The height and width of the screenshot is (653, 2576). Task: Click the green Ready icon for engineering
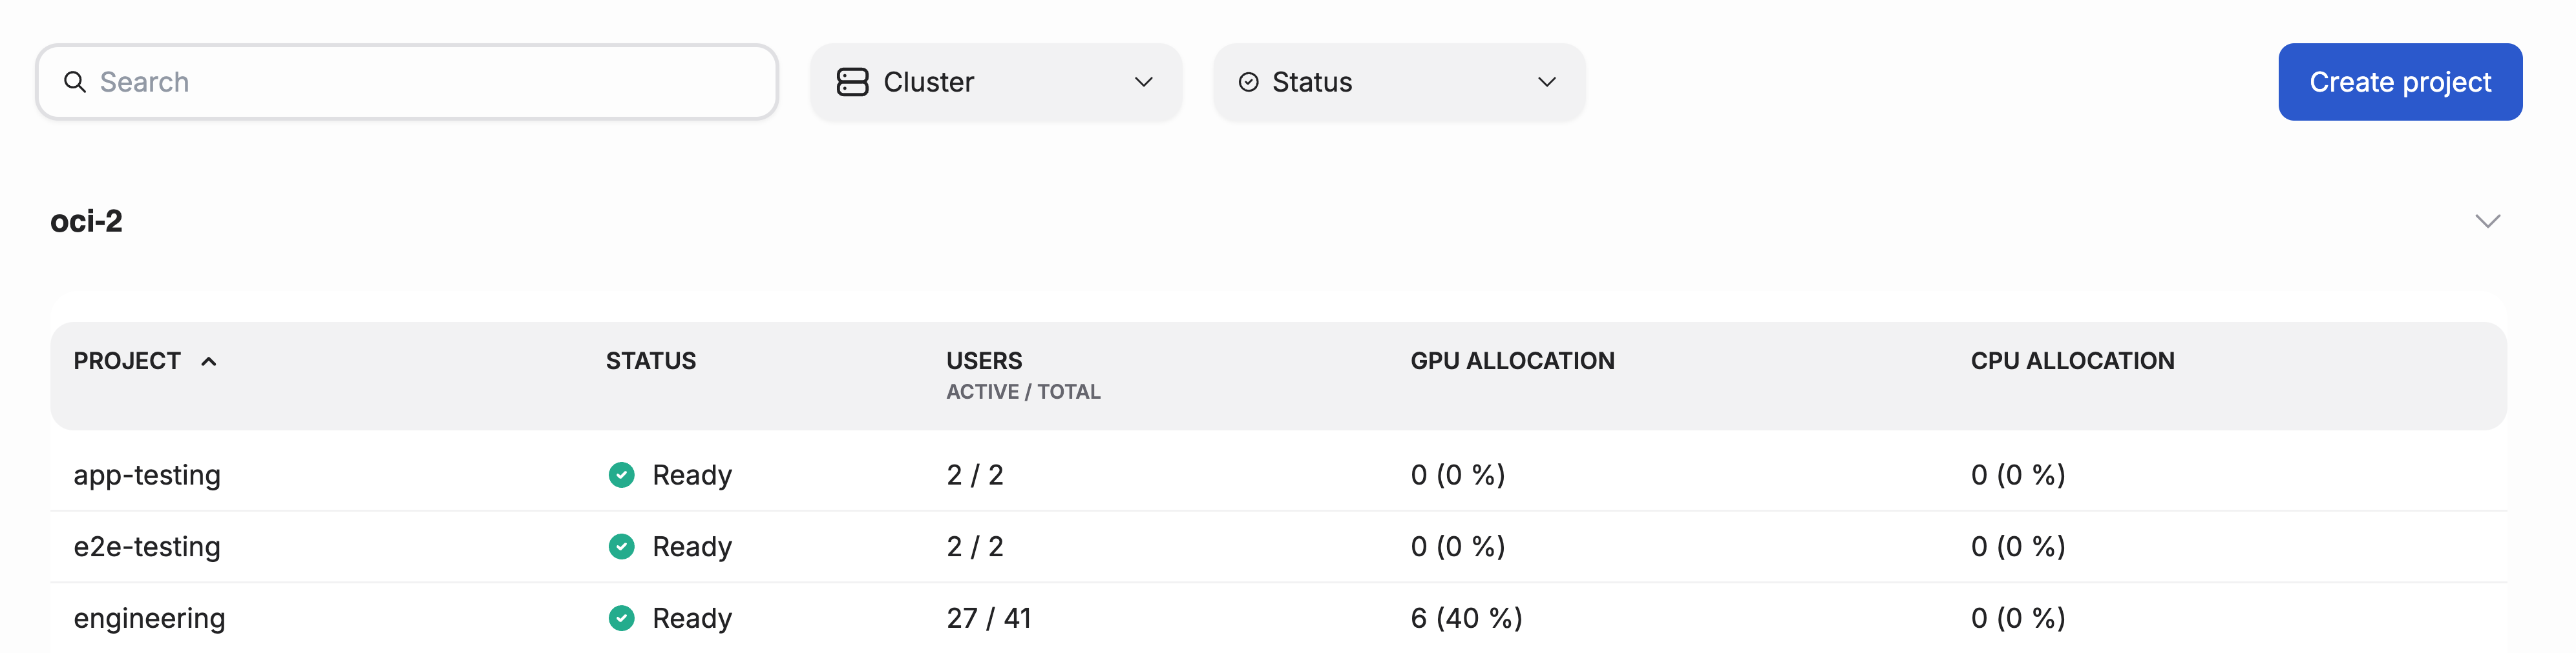tap(622, 617)
